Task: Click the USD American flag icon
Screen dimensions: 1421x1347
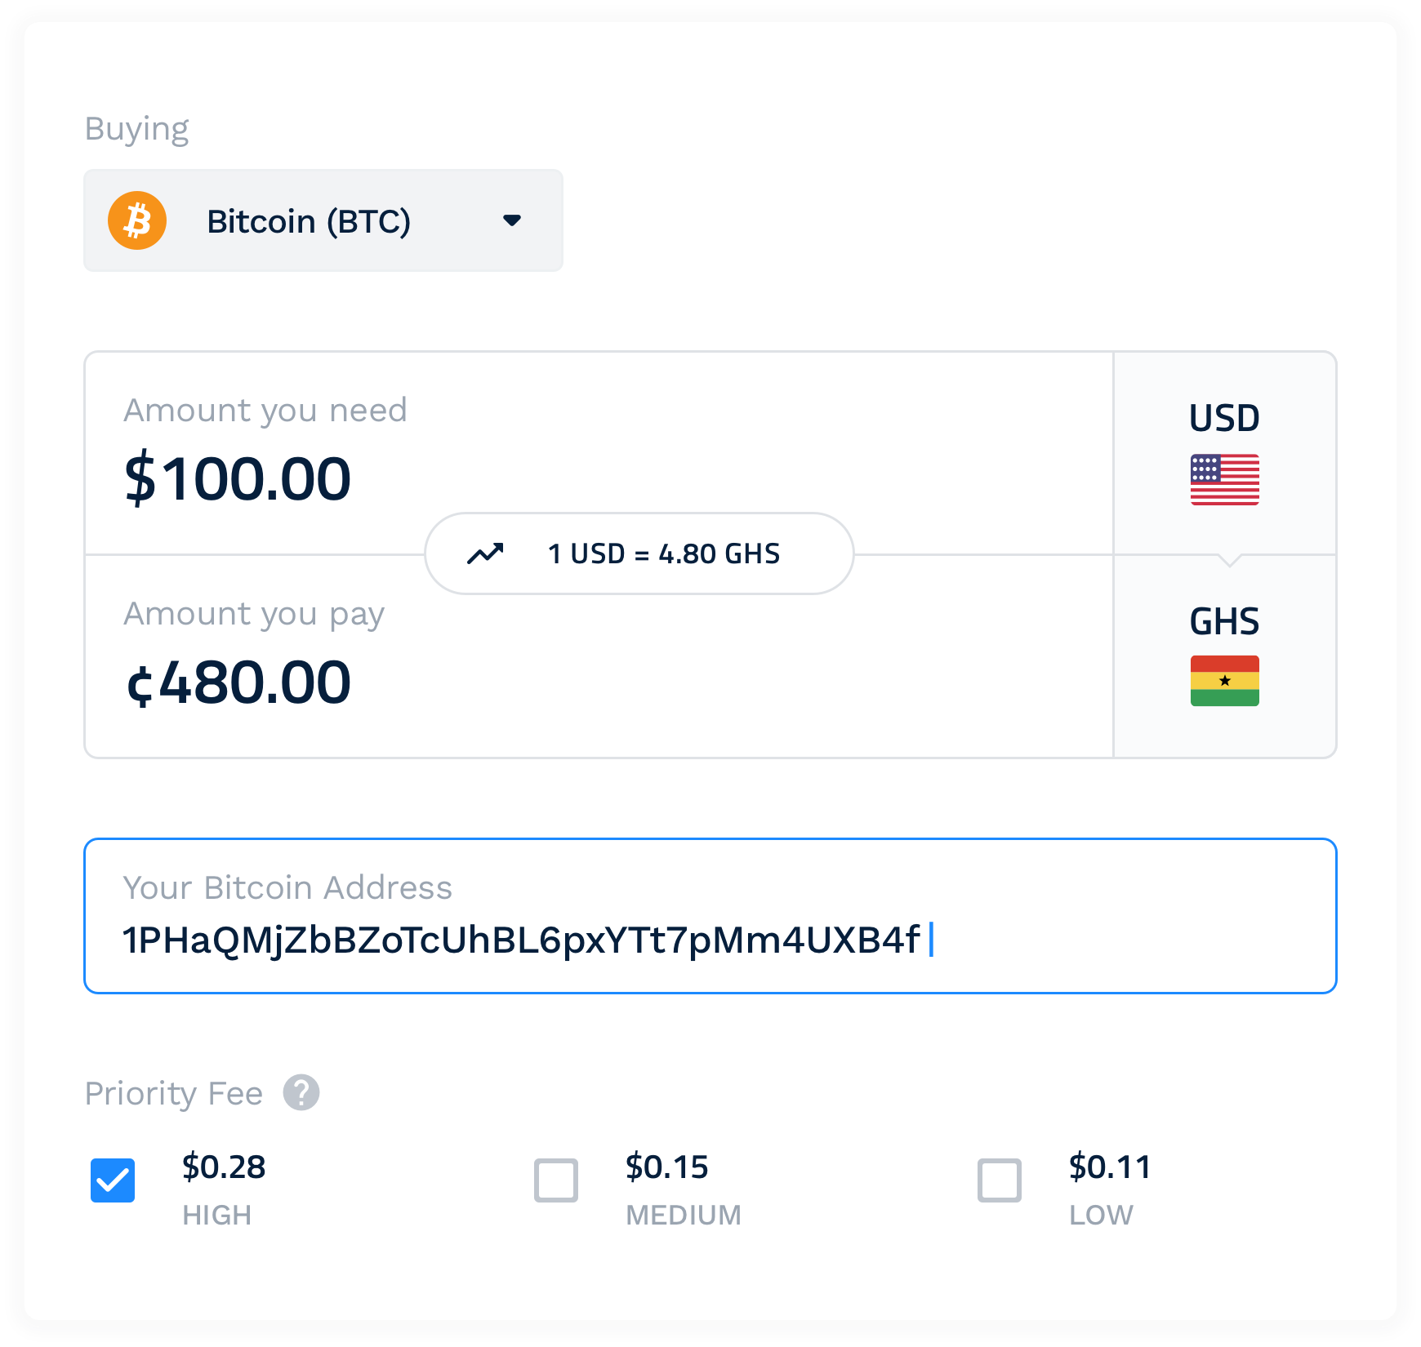Action: (1224, 481)
